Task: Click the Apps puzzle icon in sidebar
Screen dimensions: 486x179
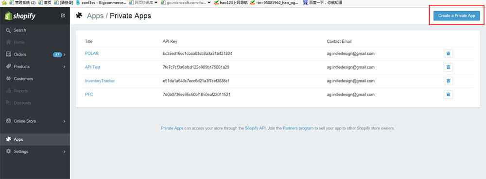Action: tap(8, 139)
